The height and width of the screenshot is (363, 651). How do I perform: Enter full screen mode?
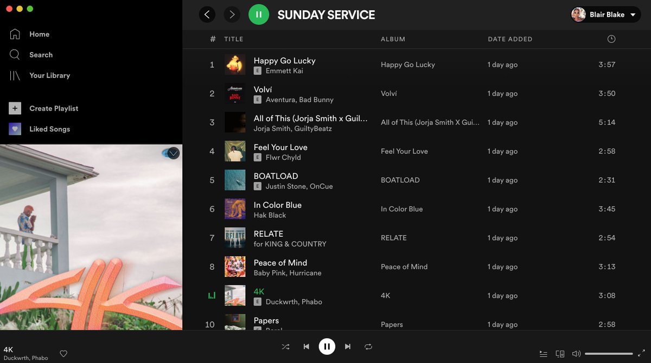641,354
